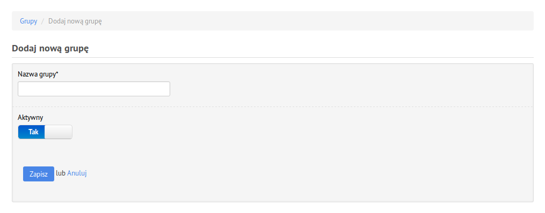545x213 pixels.
Task: Toggle the Aktywny switch off
Action: (45, 132)
